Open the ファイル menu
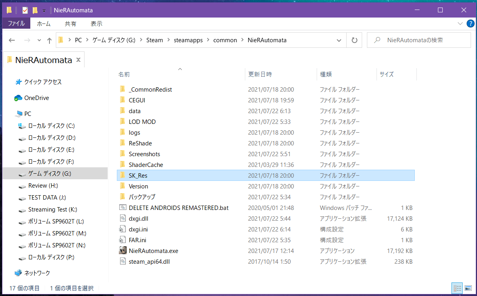 coord(16,24)
